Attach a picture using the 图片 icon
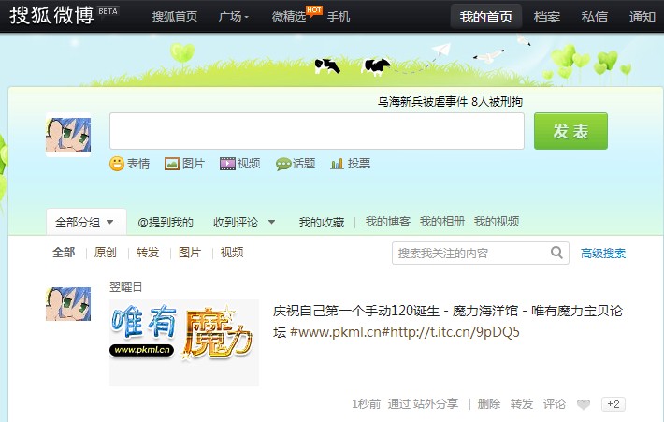 [172, 164]
